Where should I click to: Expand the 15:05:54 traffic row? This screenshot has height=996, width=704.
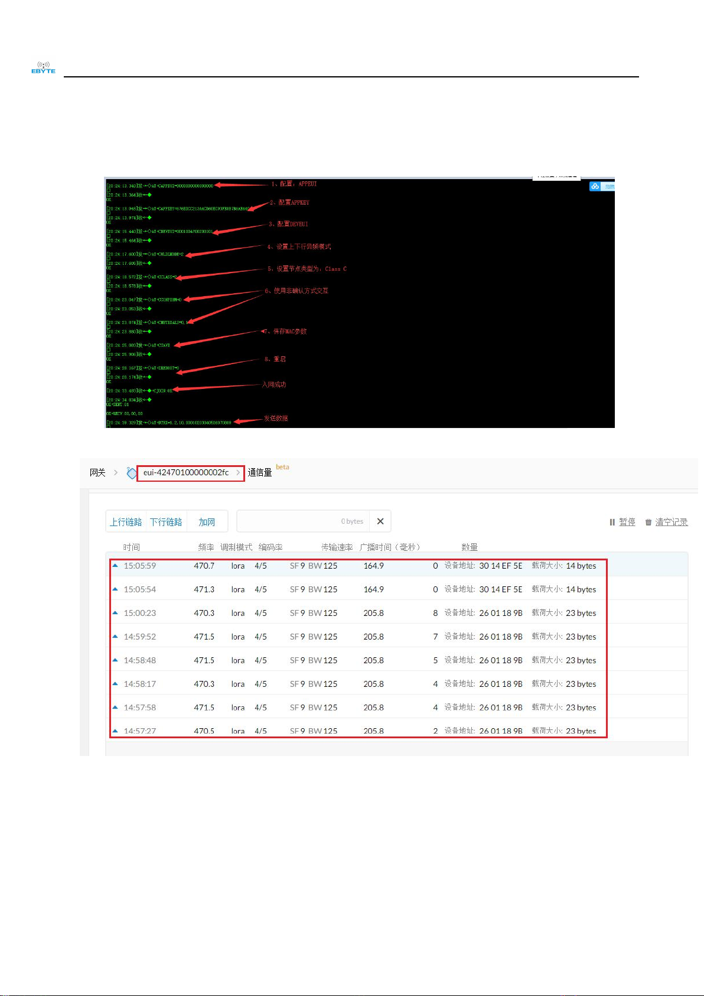coord(354,589)
